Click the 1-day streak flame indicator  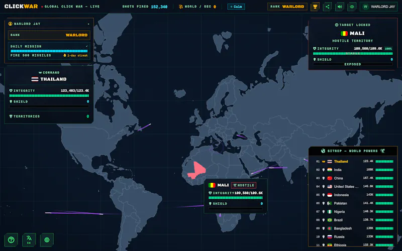(76, 55)
